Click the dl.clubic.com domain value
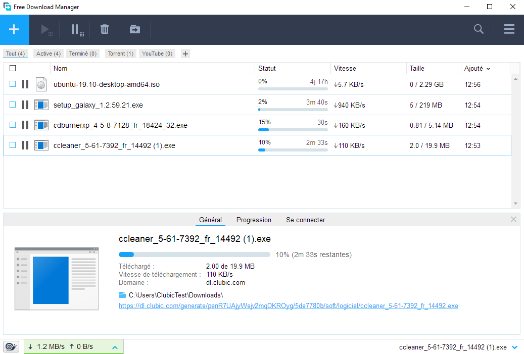Viewport: 524px width, 354px height. pyautogui.click(x=225, y=282)
